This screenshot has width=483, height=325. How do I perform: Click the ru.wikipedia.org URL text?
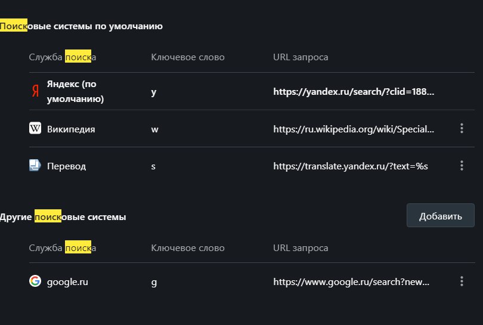pyautogui.click(x=354, y=129)
